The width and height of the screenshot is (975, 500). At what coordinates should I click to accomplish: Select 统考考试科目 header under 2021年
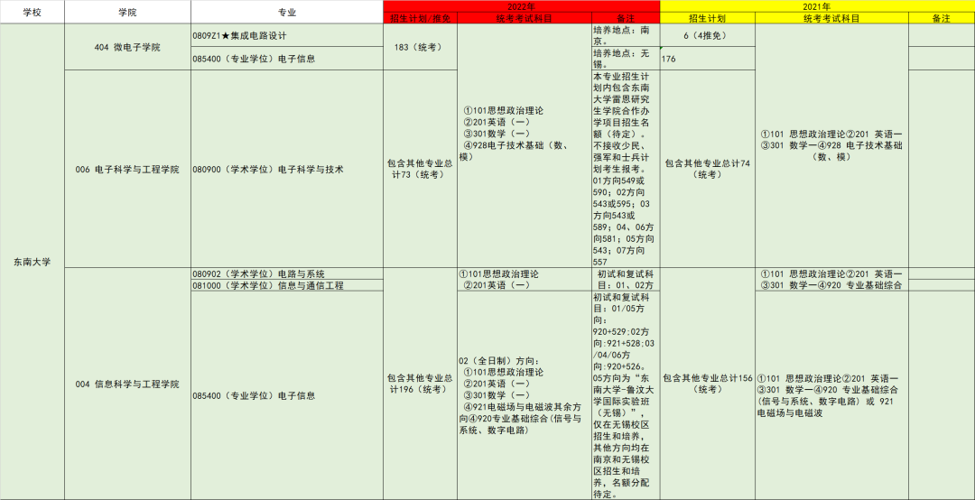tap(831, 18)
